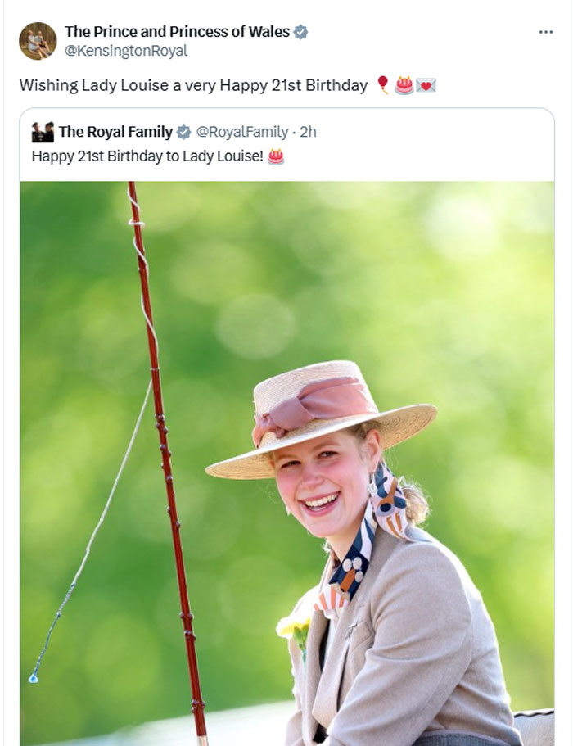
Task: Open the three-dot more options menu
Action: (545, 32)
